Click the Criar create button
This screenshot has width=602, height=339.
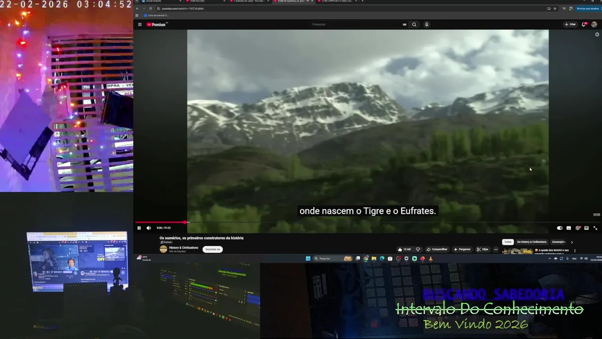570,24
